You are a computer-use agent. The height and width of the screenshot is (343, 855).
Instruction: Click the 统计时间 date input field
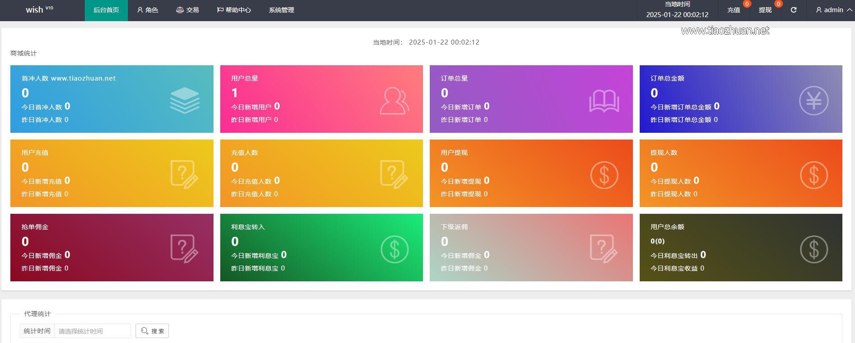[93, 331]
